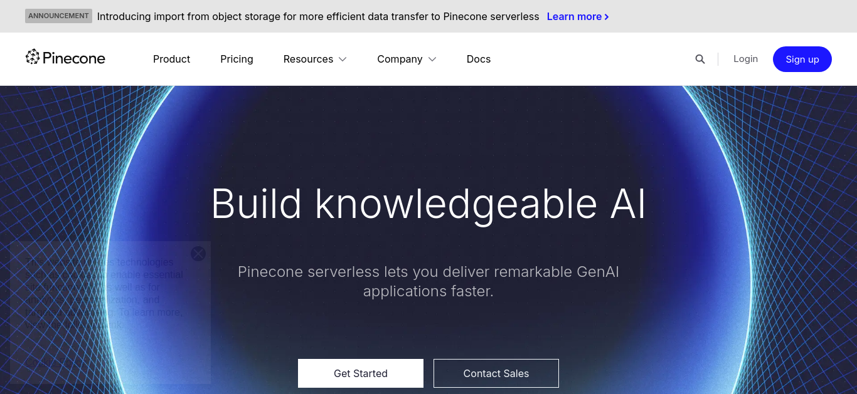Open the Product menu item
This screenshot has height=394, width=857.
[x=171, y=59]
